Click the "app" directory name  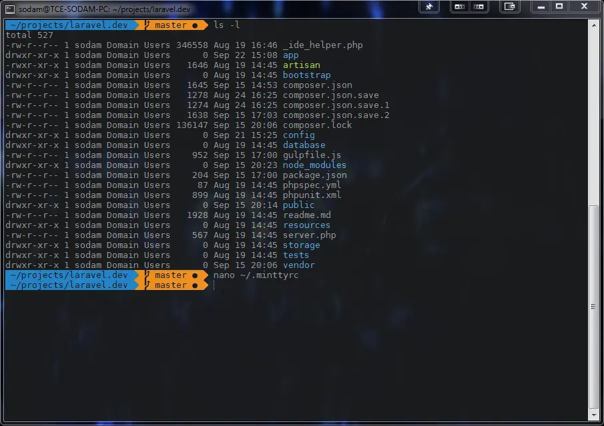[291, 55]
